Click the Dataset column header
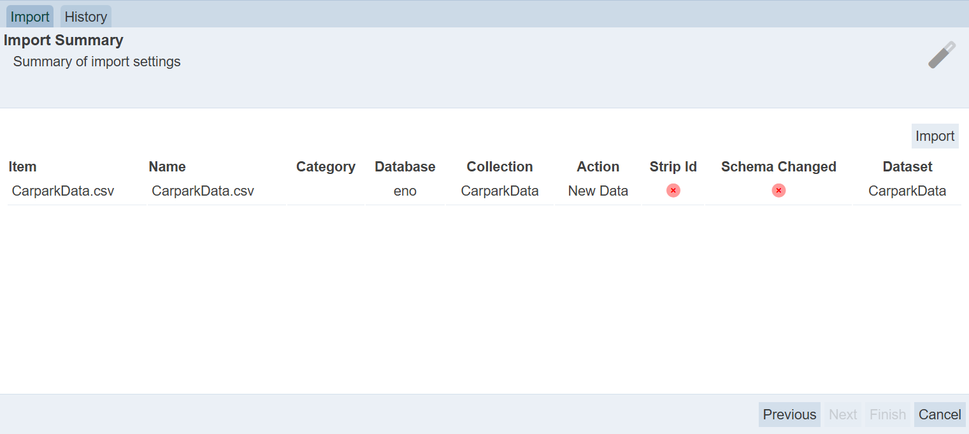The height and width of the screenshot is (434, 969). [x=907, y=167]
